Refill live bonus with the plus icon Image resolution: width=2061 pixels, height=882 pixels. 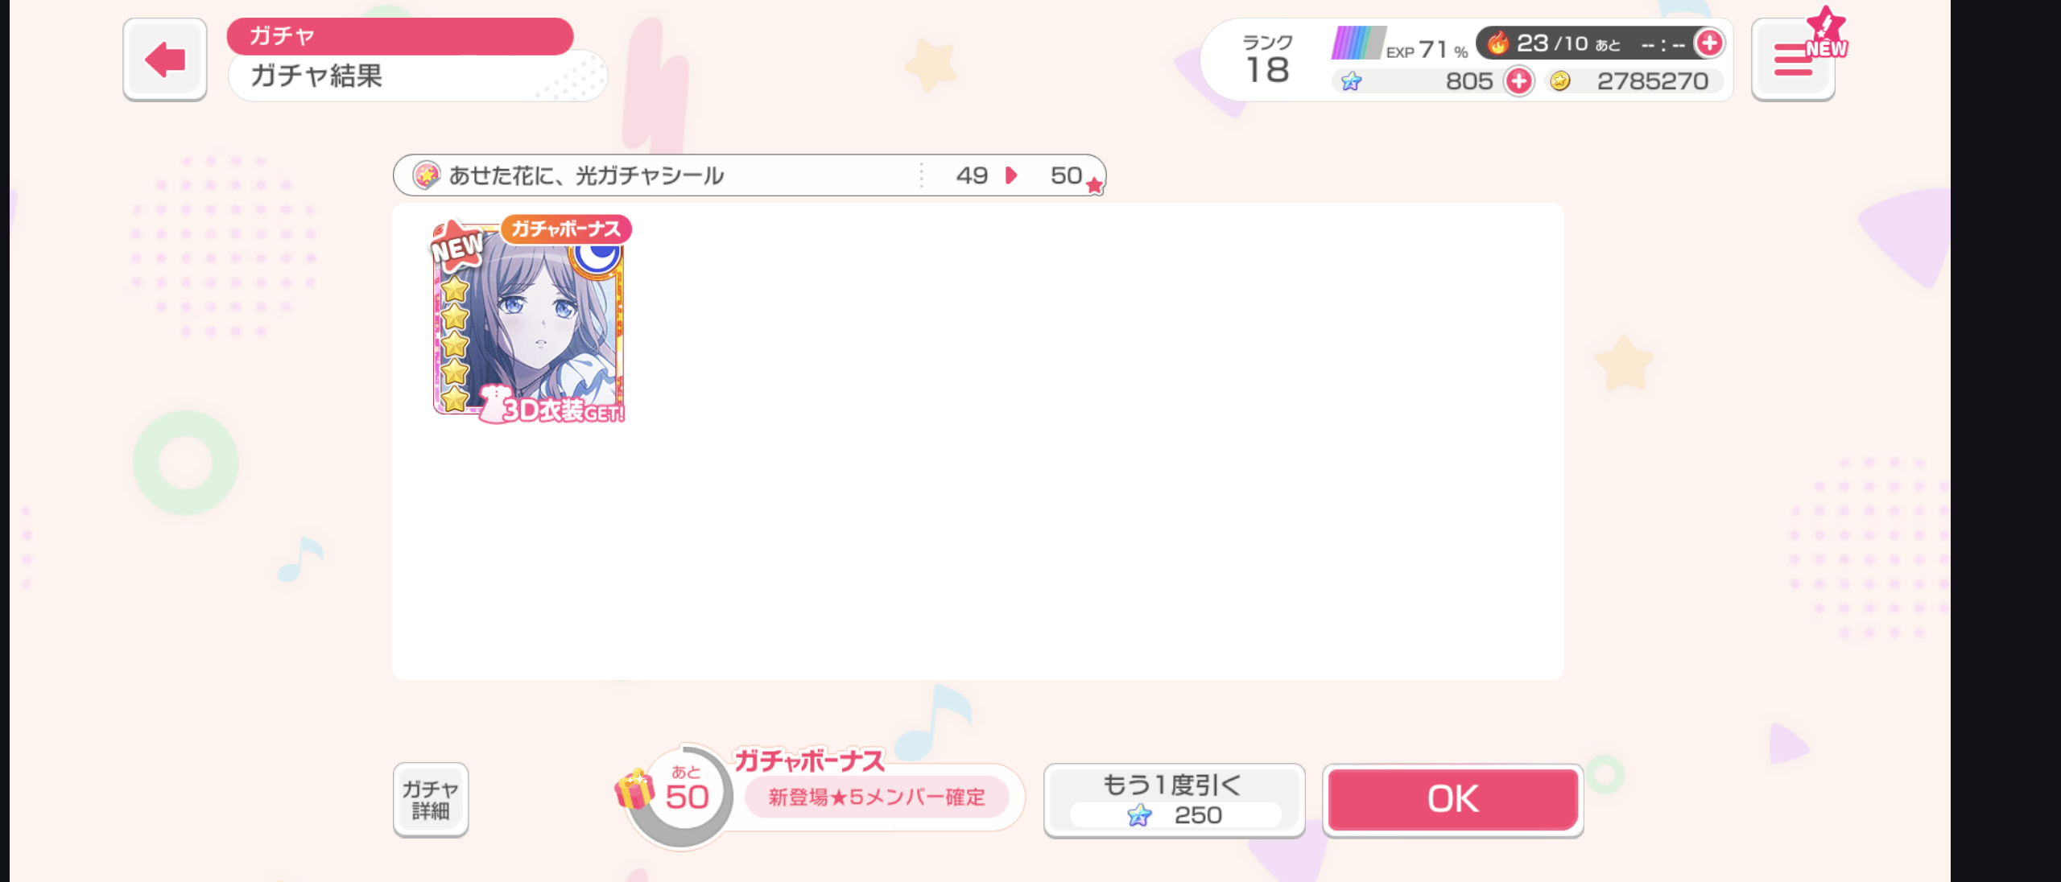pyautogui.click(x=1708, y=43)
